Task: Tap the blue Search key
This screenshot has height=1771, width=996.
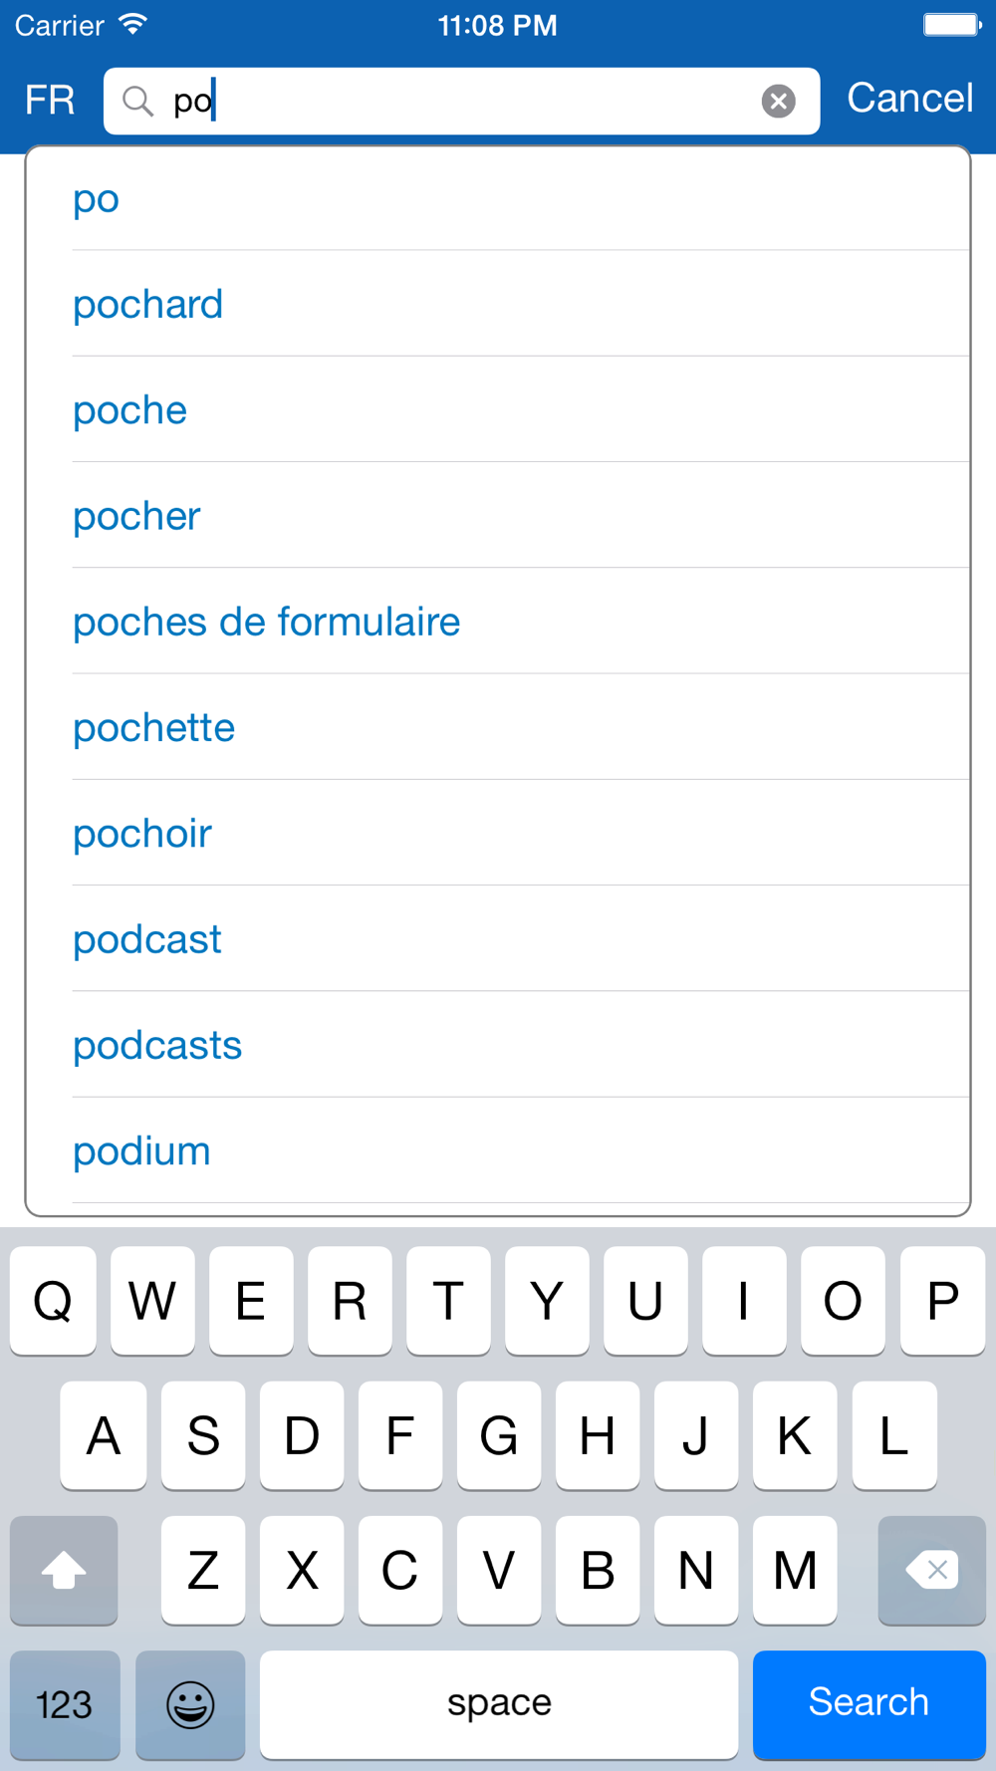Action: tap(870, 1704)
